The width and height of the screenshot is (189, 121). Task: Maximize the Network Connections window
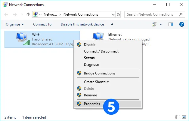pos(168,5)
